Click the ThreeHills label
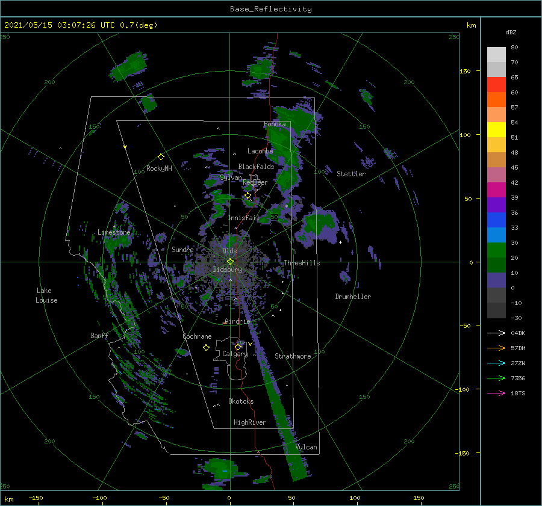 pyautogui.click(x=302, y=263)
